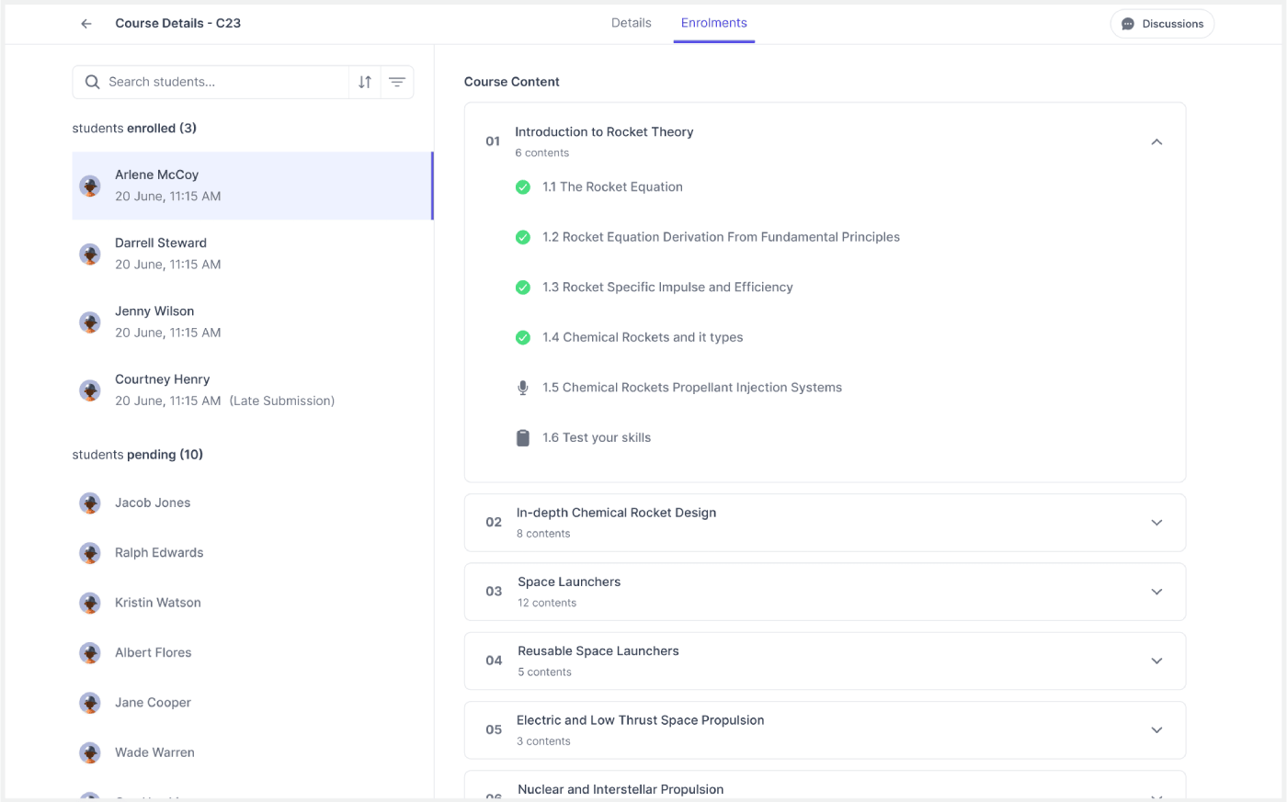Image resolution: width=1287 pixels, height=802 pixels.
Task: Toggle completed check on lesson 1.3
Action: click(x=523, y=288)
